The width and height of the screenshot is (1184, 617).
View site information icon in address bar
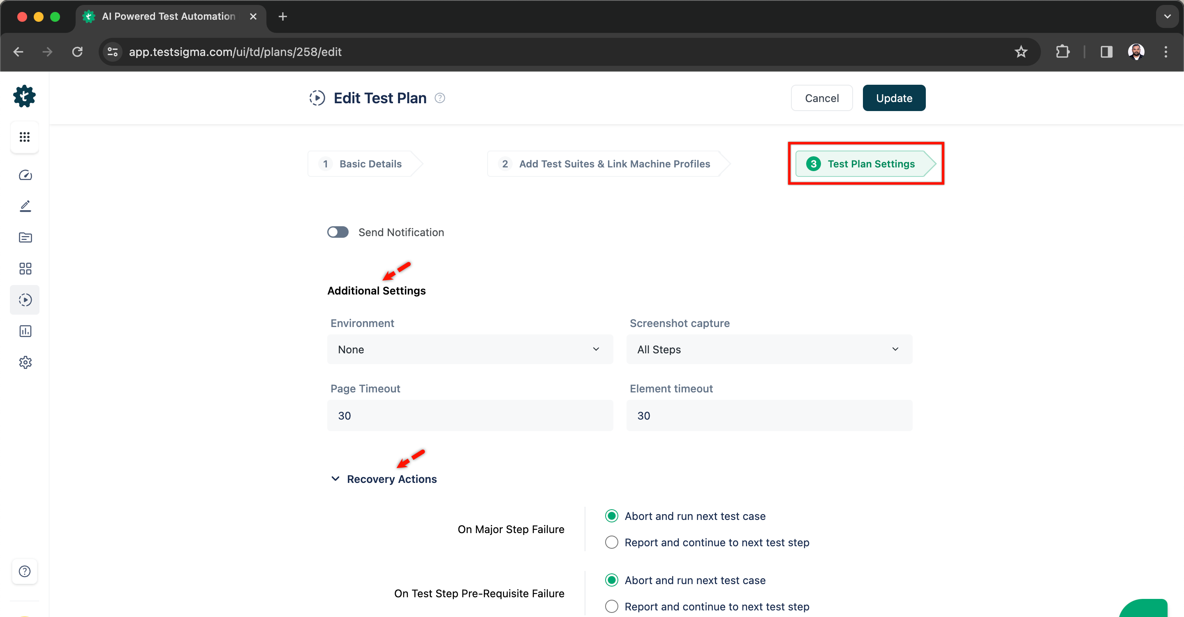point(113,52)
